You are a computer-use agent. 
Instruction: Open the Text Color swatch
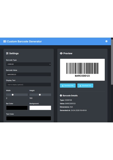[x=29, y=118]
